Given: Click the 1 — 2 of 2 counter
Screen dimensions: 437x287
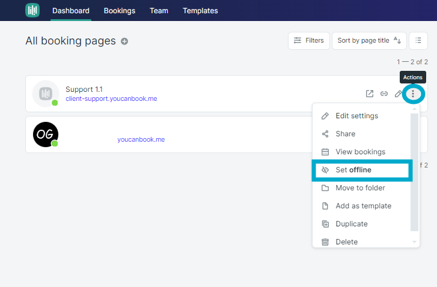Looking at the screenshot, I should 412,62.
